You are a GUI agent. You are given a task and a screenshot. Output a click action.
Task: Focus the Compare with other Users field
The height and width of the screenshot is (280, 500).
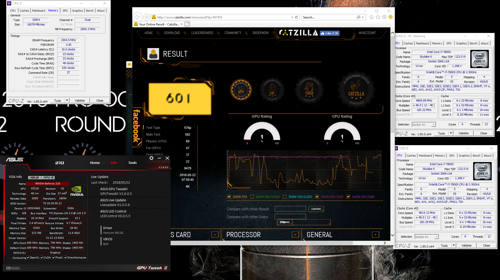(290, 217)
